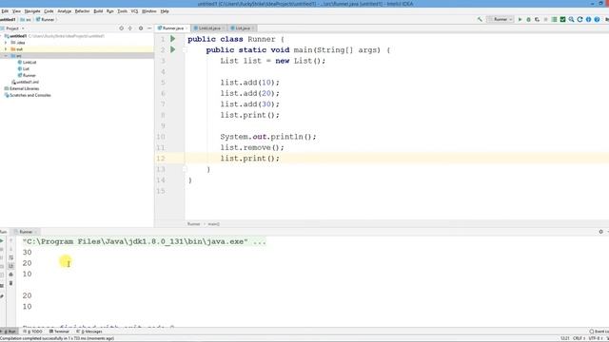Select Runner class in project tree
Image resolution: width=609 pixels, height=342 pixels.
(x=27, y=76)
